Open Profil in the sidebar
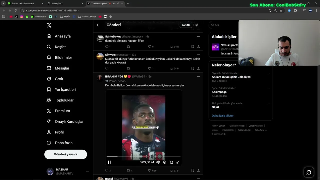Image resolution: width=320 pixels, height=180 pixels. (55, 132)
